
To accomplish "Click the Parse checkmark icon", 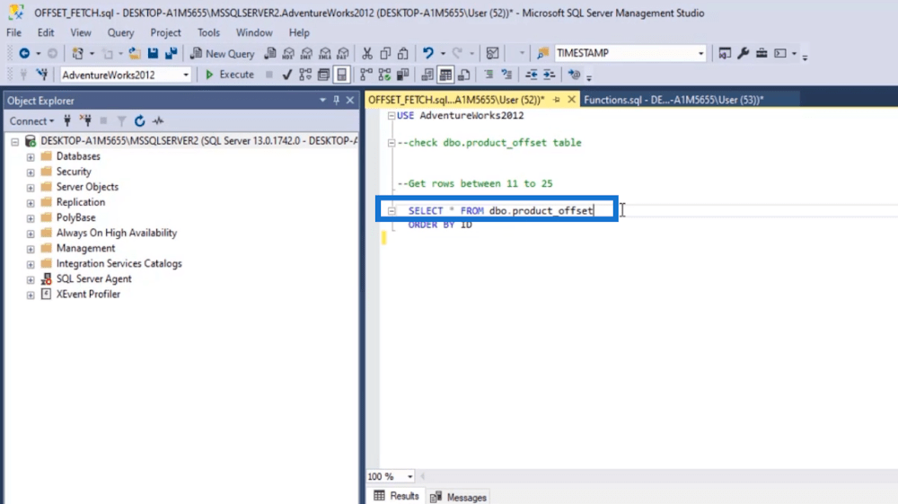I will 287,75.
